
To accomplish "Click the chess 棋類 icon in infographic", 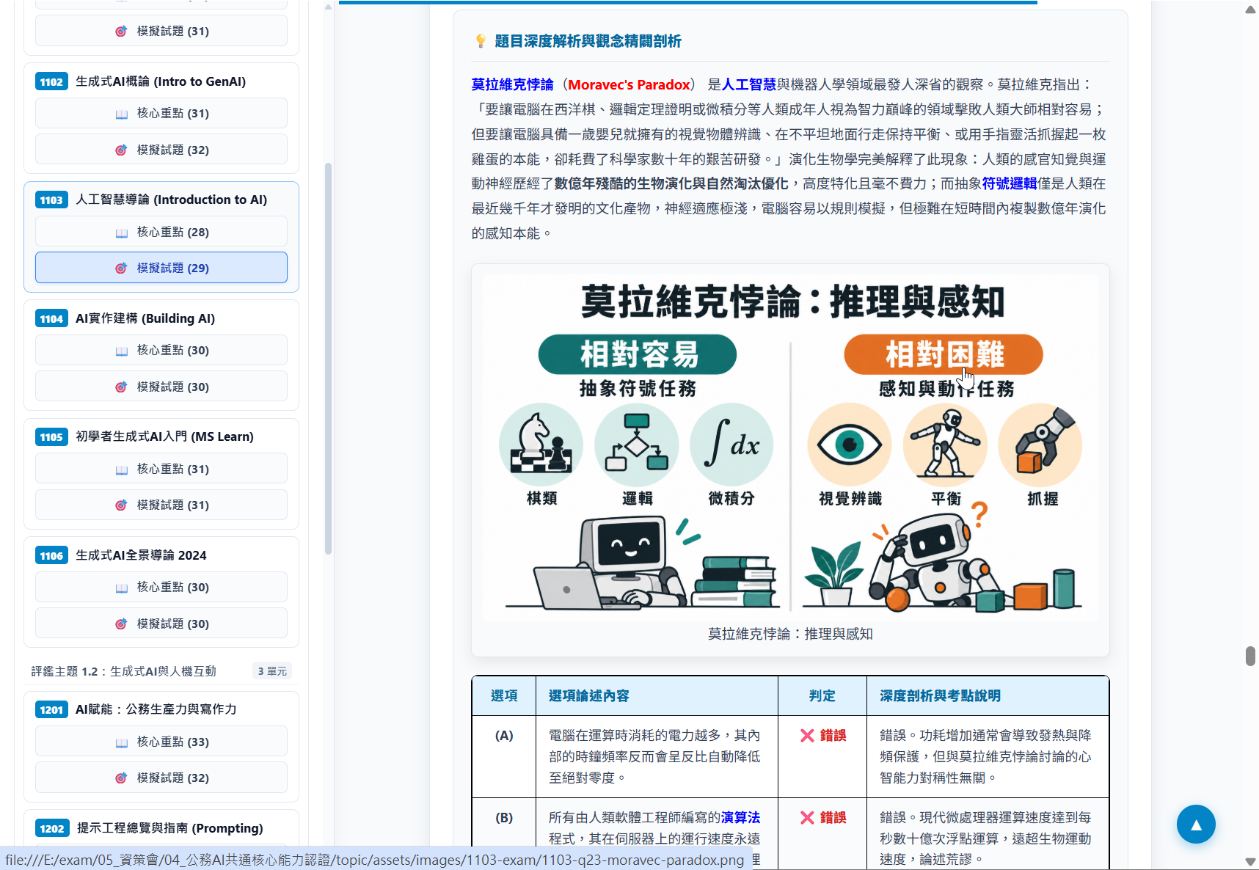I will pyautogui.click(x=541, y=445).
